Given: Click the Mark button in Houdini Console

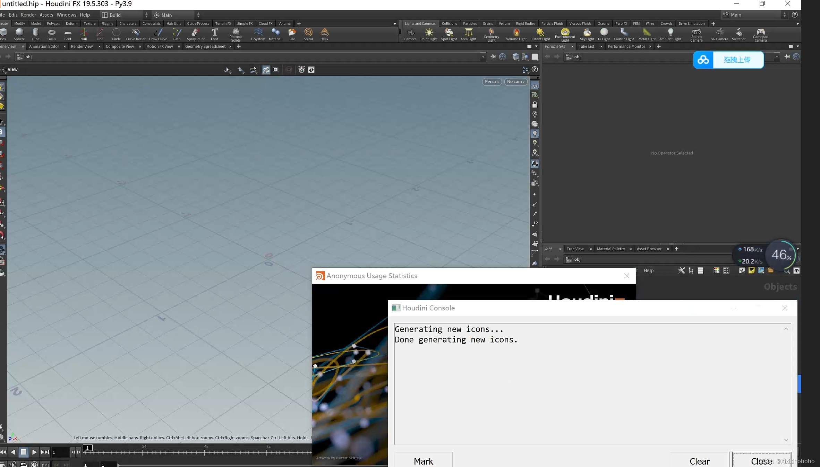Looking at the screenshot, I should 423,461.
